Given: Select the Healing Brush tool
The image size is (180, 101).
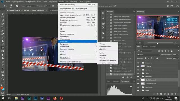Looking at the screenshot, I should (x=3, y=34).
